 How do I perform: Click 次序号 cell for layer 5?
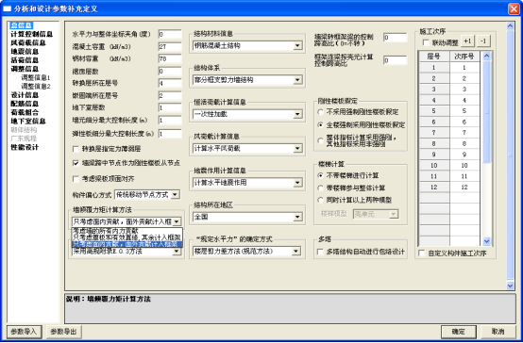(x=464, y=111)
